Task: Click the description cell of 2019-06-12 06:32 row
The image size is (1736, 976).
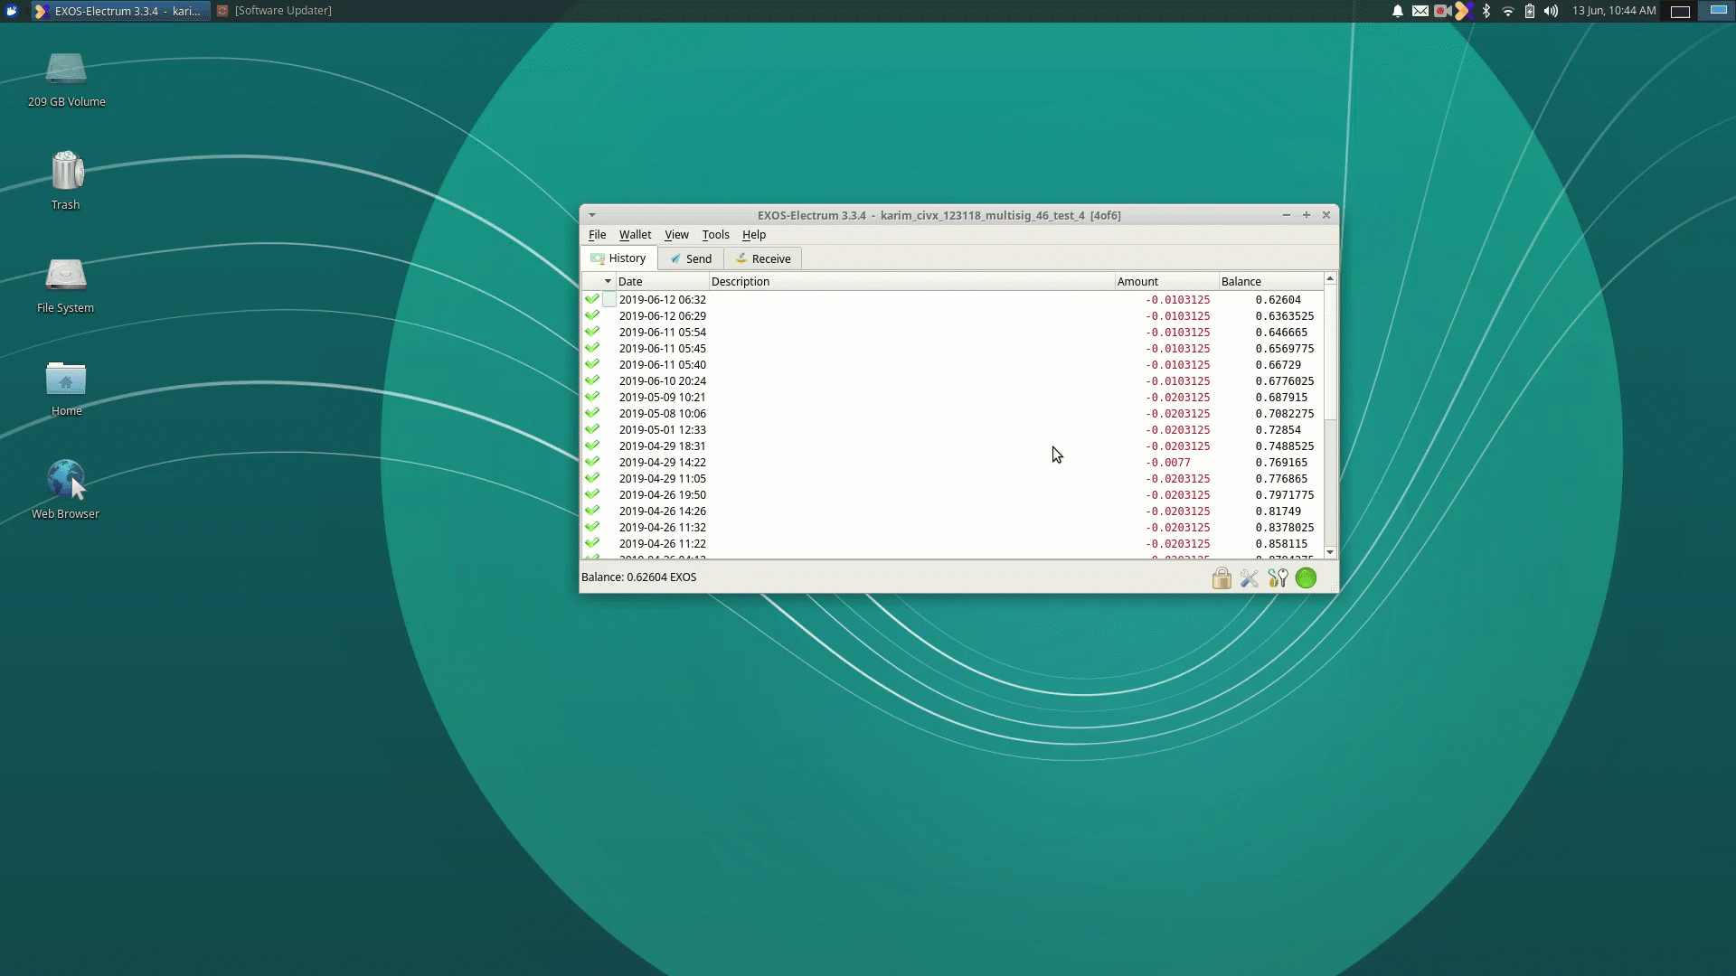Action: [911, 300]
